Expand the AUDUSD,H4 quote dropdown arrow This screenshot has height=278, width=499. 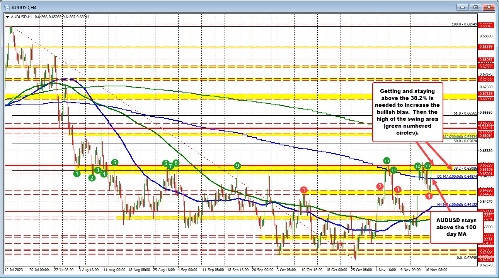[7, 17]
